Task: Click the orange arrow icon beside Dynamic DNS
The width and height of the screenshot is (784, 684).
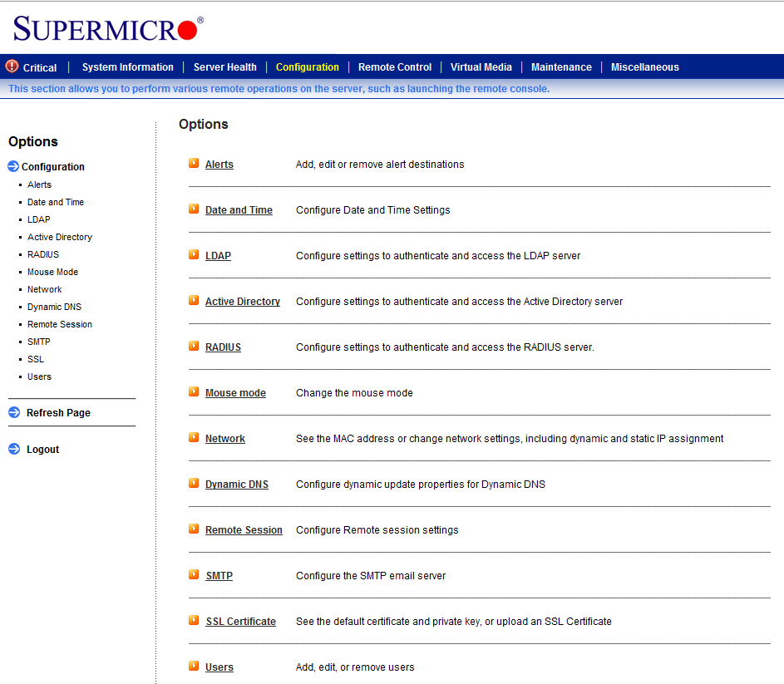Action: pos(194,483)
